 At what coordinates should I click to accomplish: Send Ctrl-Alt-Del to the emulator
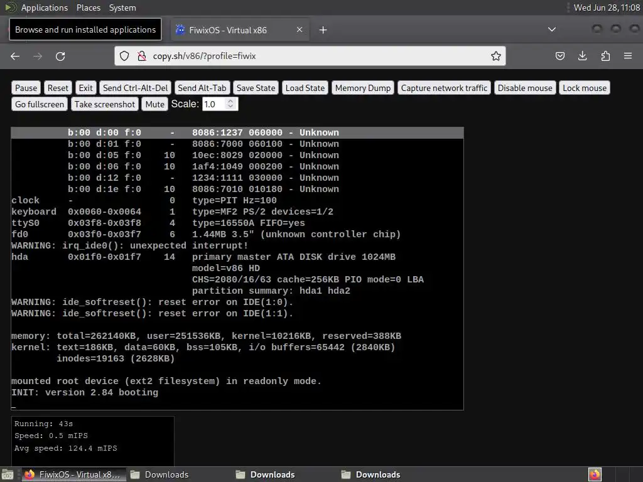click(x=136, y=88)
